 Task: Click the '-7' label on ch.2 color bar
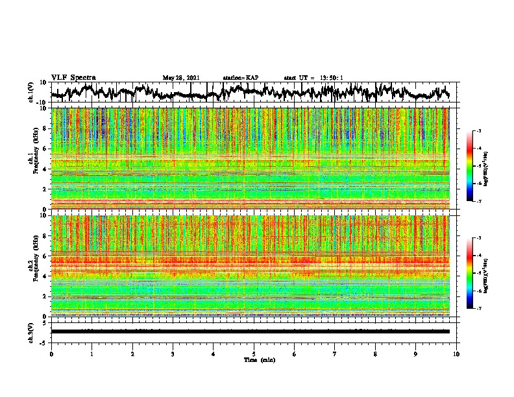pyautogui.click(x=478, y=309)
